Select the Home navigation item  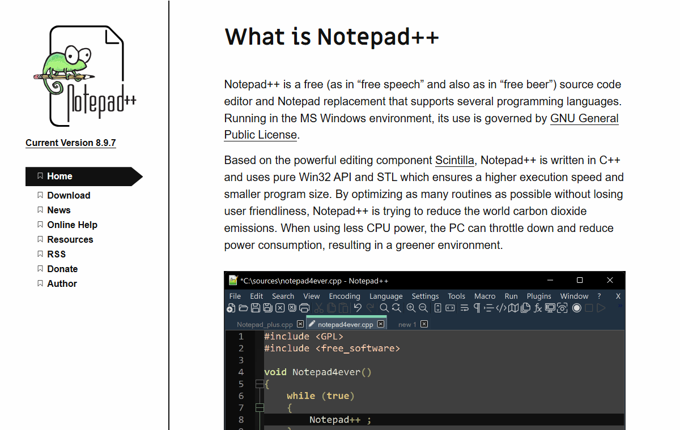[x=84, y=177]
